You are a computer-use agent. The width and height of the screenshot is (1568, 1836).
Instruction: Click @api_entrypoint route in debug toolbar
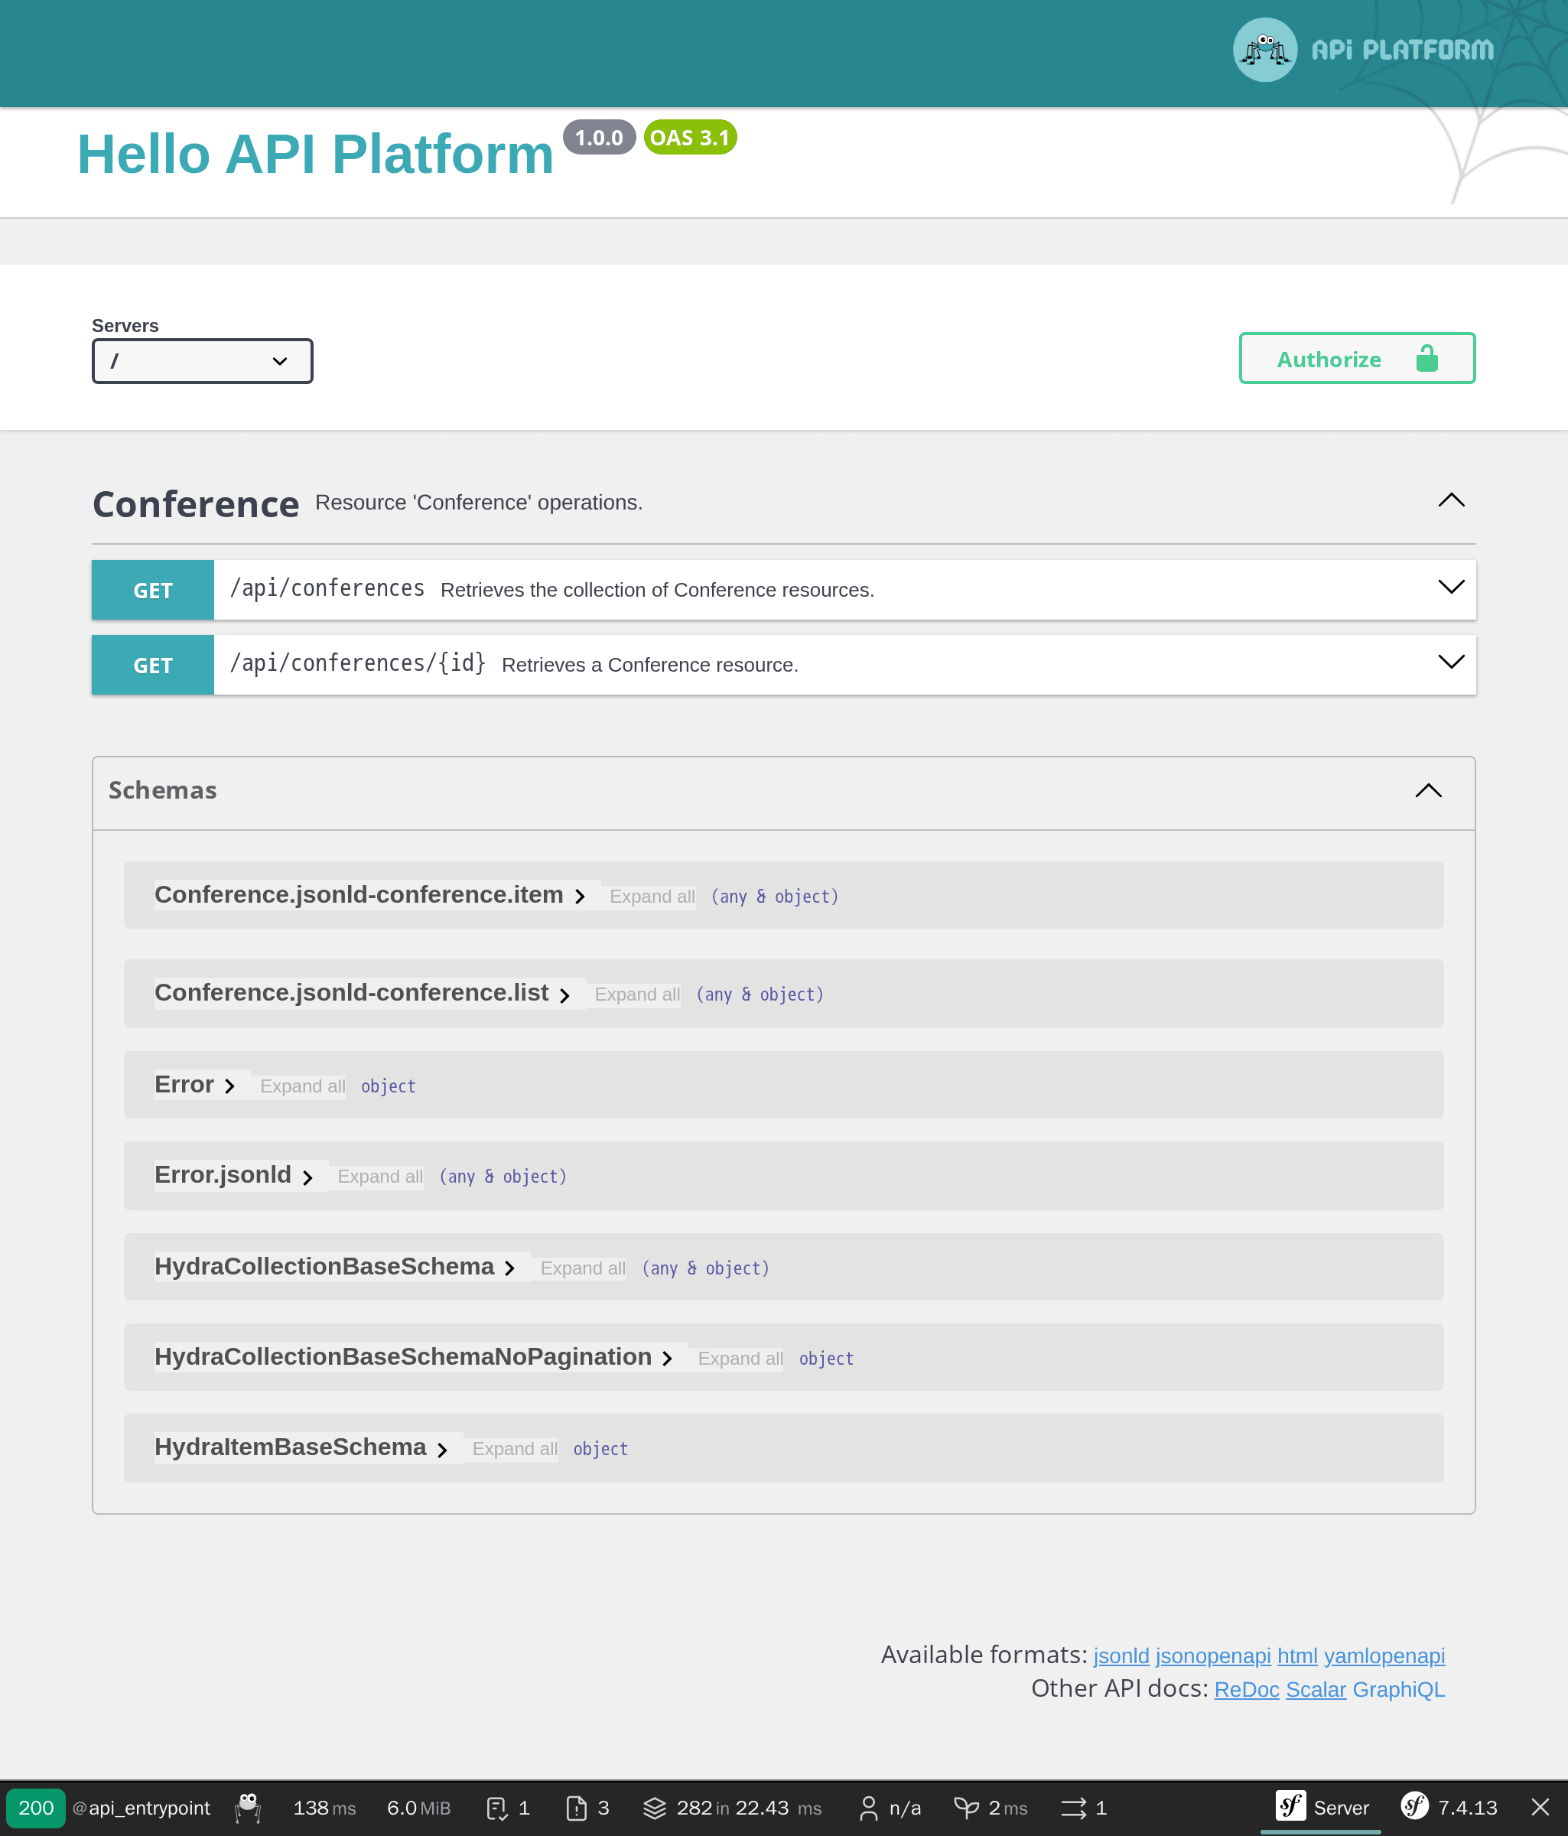click(x=141, y=1808)
